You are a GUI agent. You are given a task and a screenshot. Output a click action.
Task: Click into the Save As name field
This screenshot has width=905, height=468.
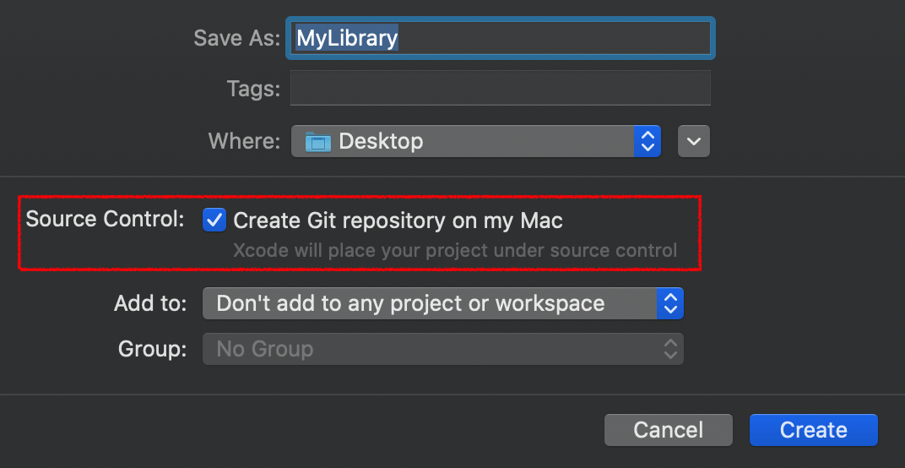tap(501, 38)
